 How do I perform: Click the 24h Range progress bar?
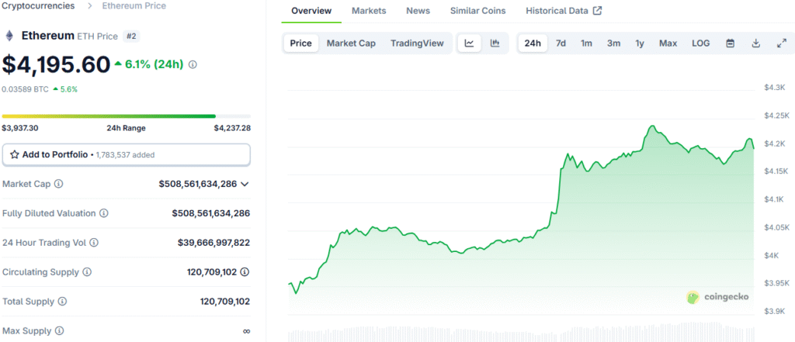(127, 116)
